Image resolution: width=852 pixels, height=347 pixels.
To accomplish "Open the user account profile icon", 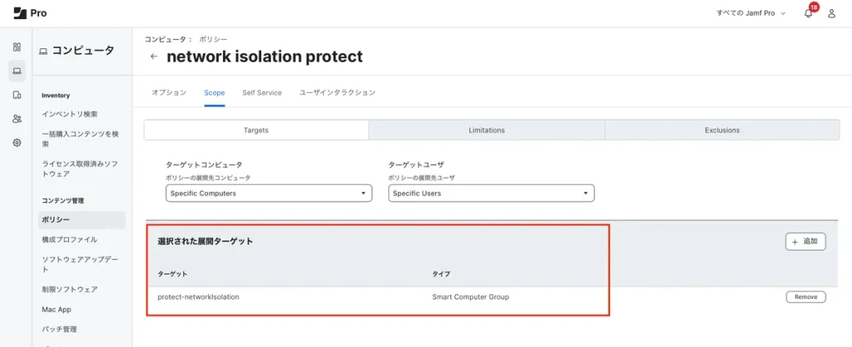I will (x=831, y=13).
